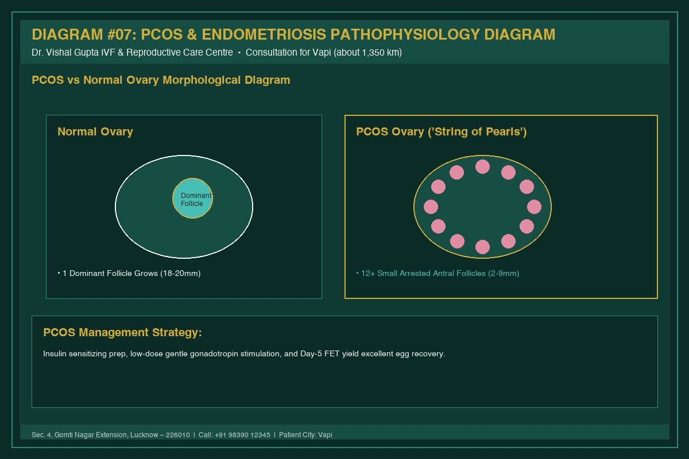Select the 'Insulin sensitizing prep, low-dose gentle...' sentence
The image size is (689, 459).
[x=244, y=354]
